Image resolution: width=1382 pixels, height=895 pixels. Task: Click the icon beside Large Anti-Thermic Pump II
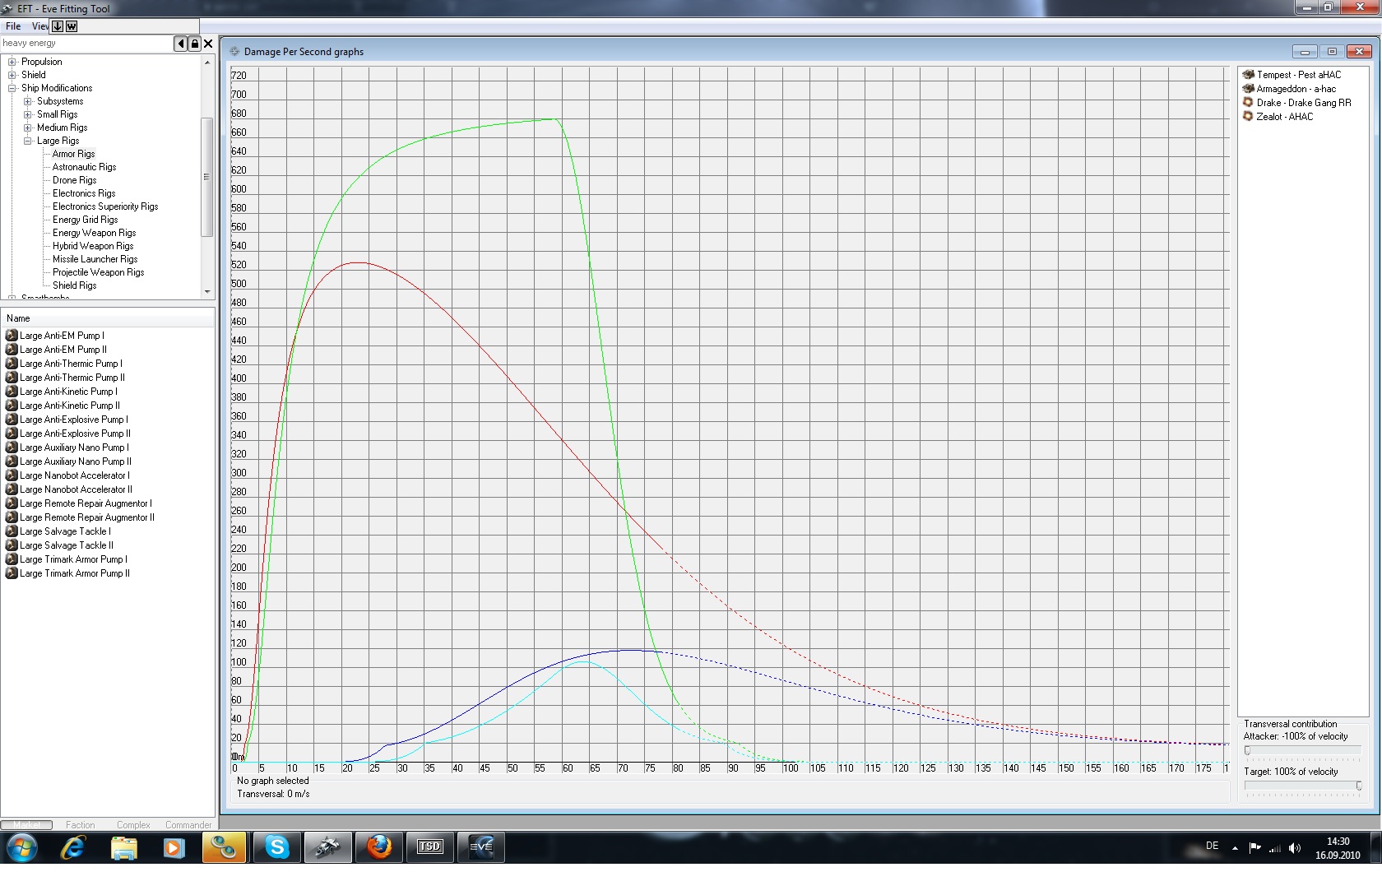[x=12, y=378]
